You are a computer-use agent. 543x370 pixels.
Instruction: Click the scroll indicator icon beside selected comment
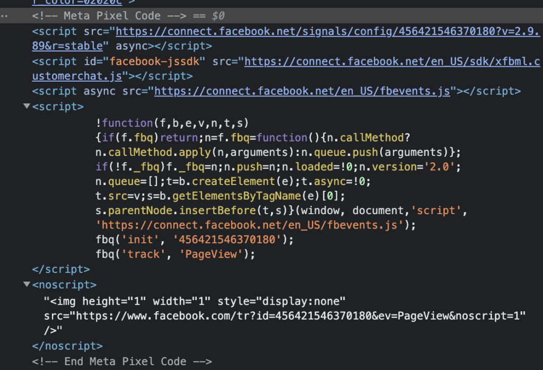coord(4,16)
